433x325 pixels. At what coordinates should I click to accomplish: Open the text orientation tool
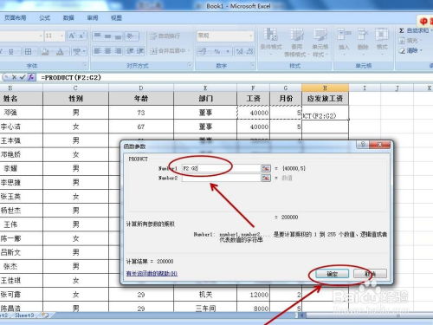pyautogui.click(x=132, y=36)
